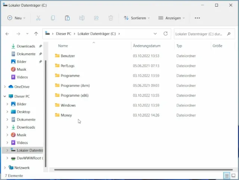Open the three-dots more options menu
This screenshot has width=239, height=180.
click(198, 18)
